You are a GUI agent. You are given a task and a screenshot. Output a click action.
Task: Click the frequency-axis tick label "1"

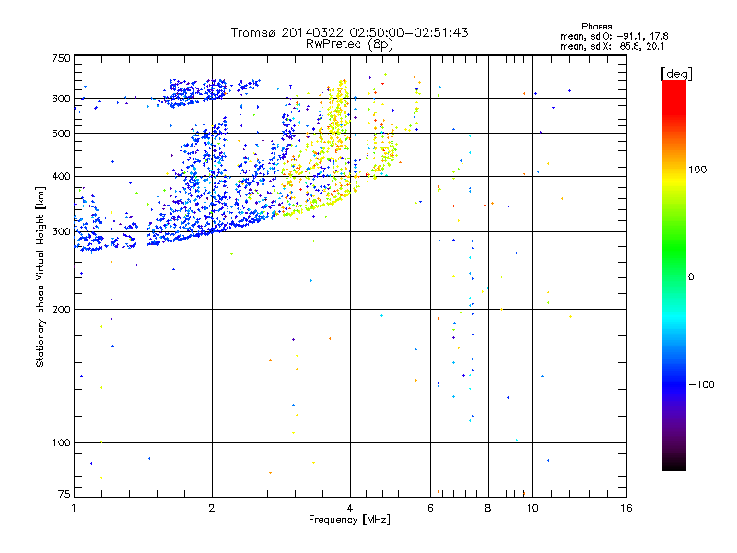[74, 508]
